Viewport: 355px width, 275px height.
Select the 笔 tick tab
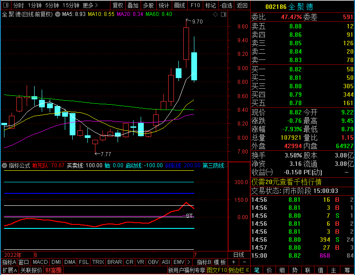tap(257, 270)
